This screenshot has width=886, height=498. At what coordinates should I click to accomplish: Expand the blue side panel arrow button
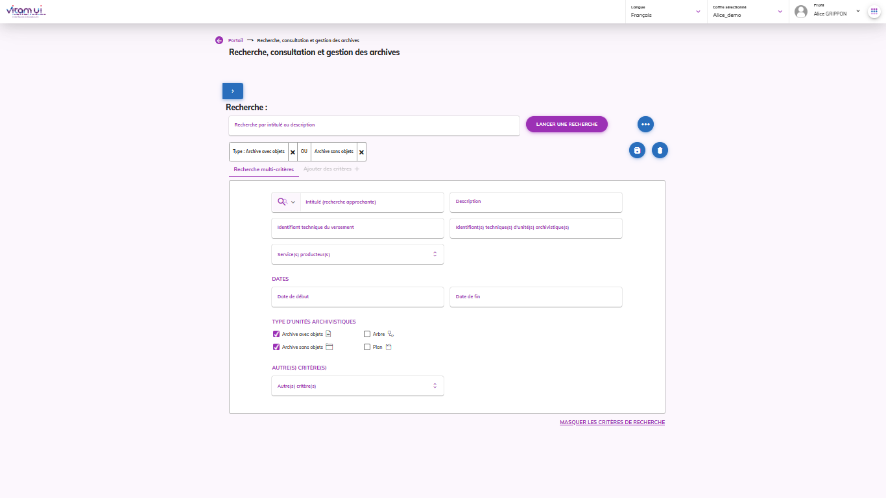(x=233, y=91)
